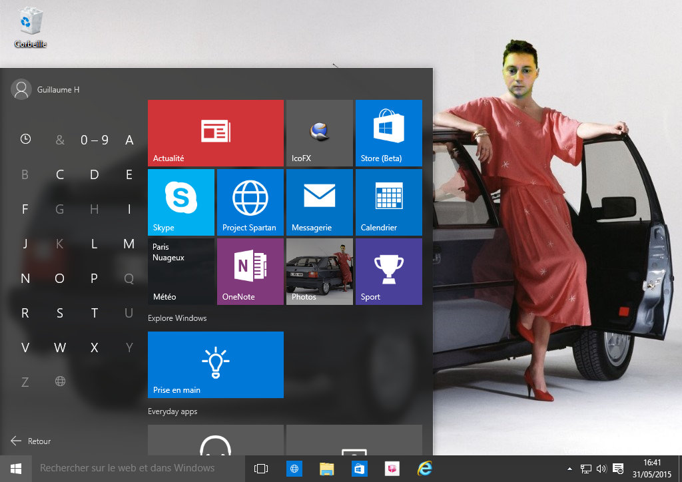Jump to apps starting with L
682x482 pixels.
[x=95, y=244]
